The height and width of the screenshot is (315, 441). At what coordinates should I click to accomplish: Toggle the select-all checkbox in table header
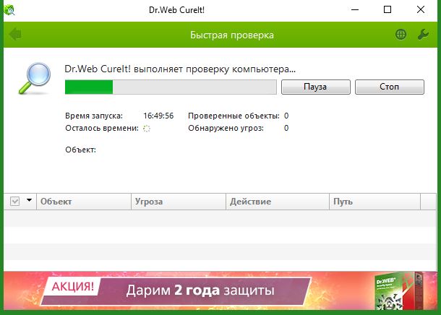(15, 201)
